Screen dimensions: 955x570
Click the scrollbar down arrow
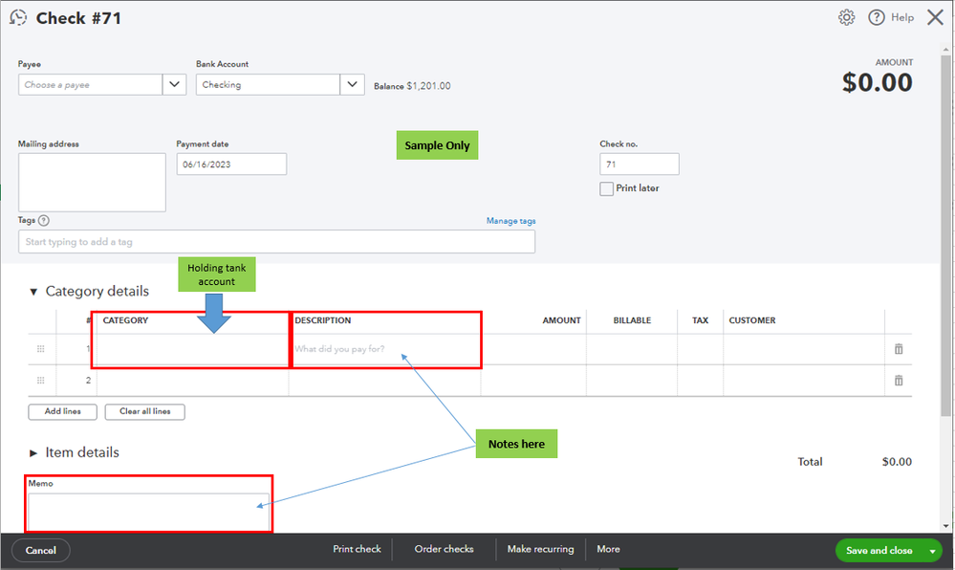tap(945, 525)
